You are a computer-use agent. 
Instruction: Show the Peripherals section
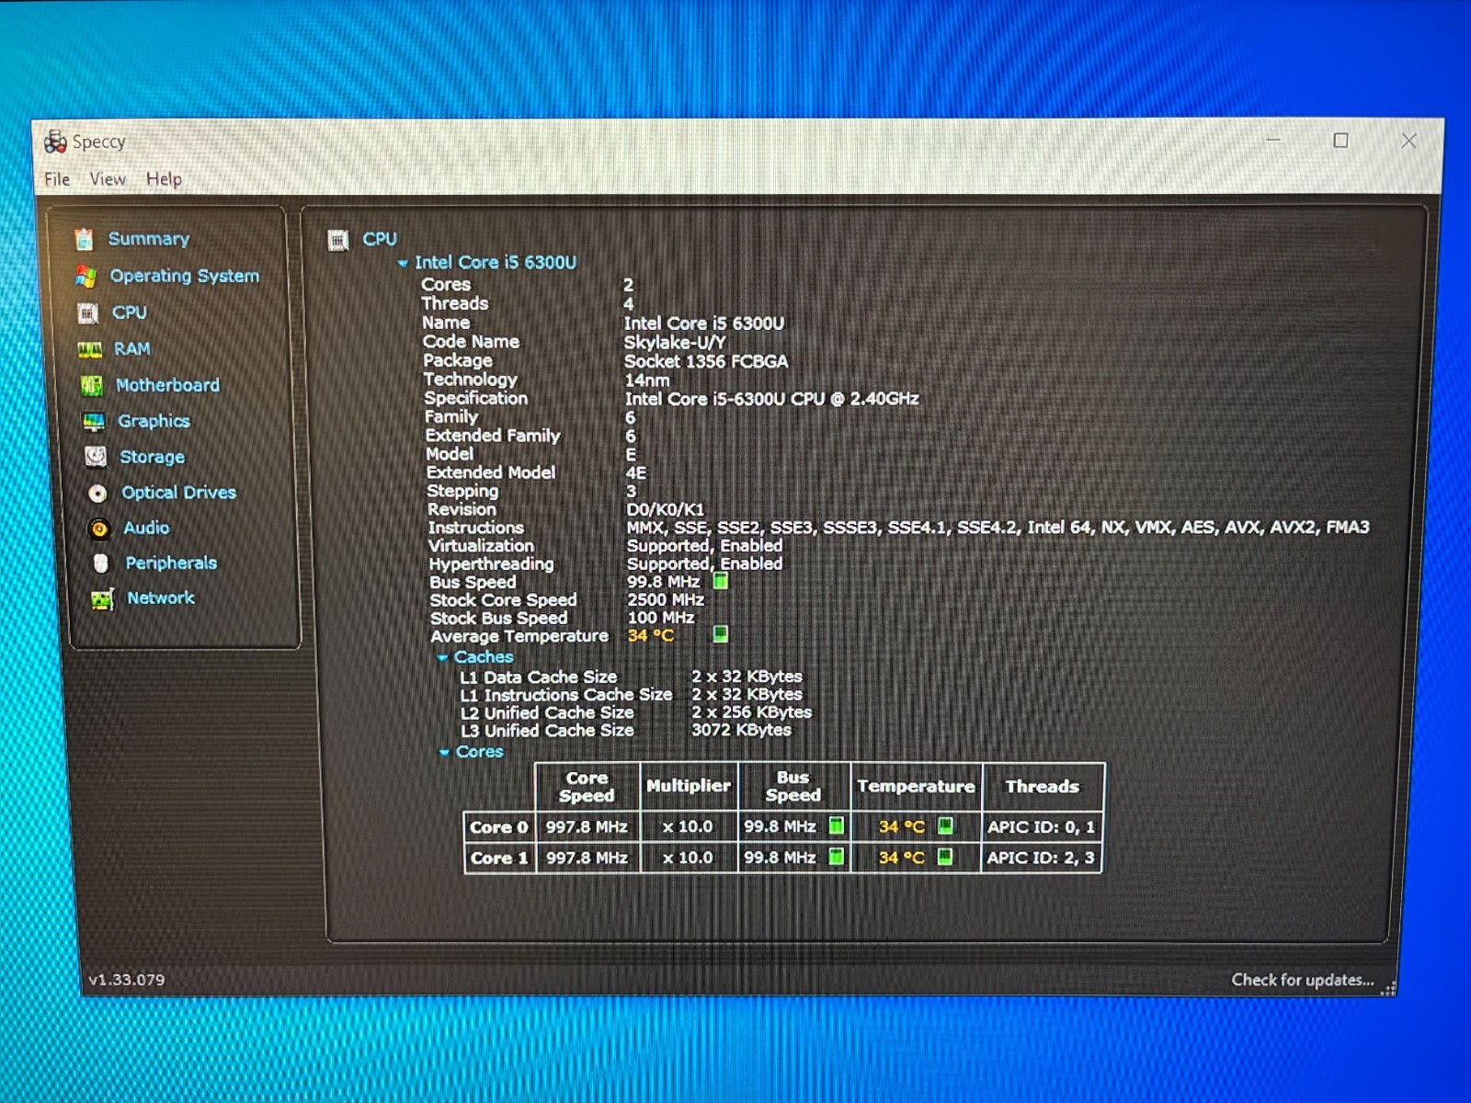pyautogui.click(x=171, y=563)
